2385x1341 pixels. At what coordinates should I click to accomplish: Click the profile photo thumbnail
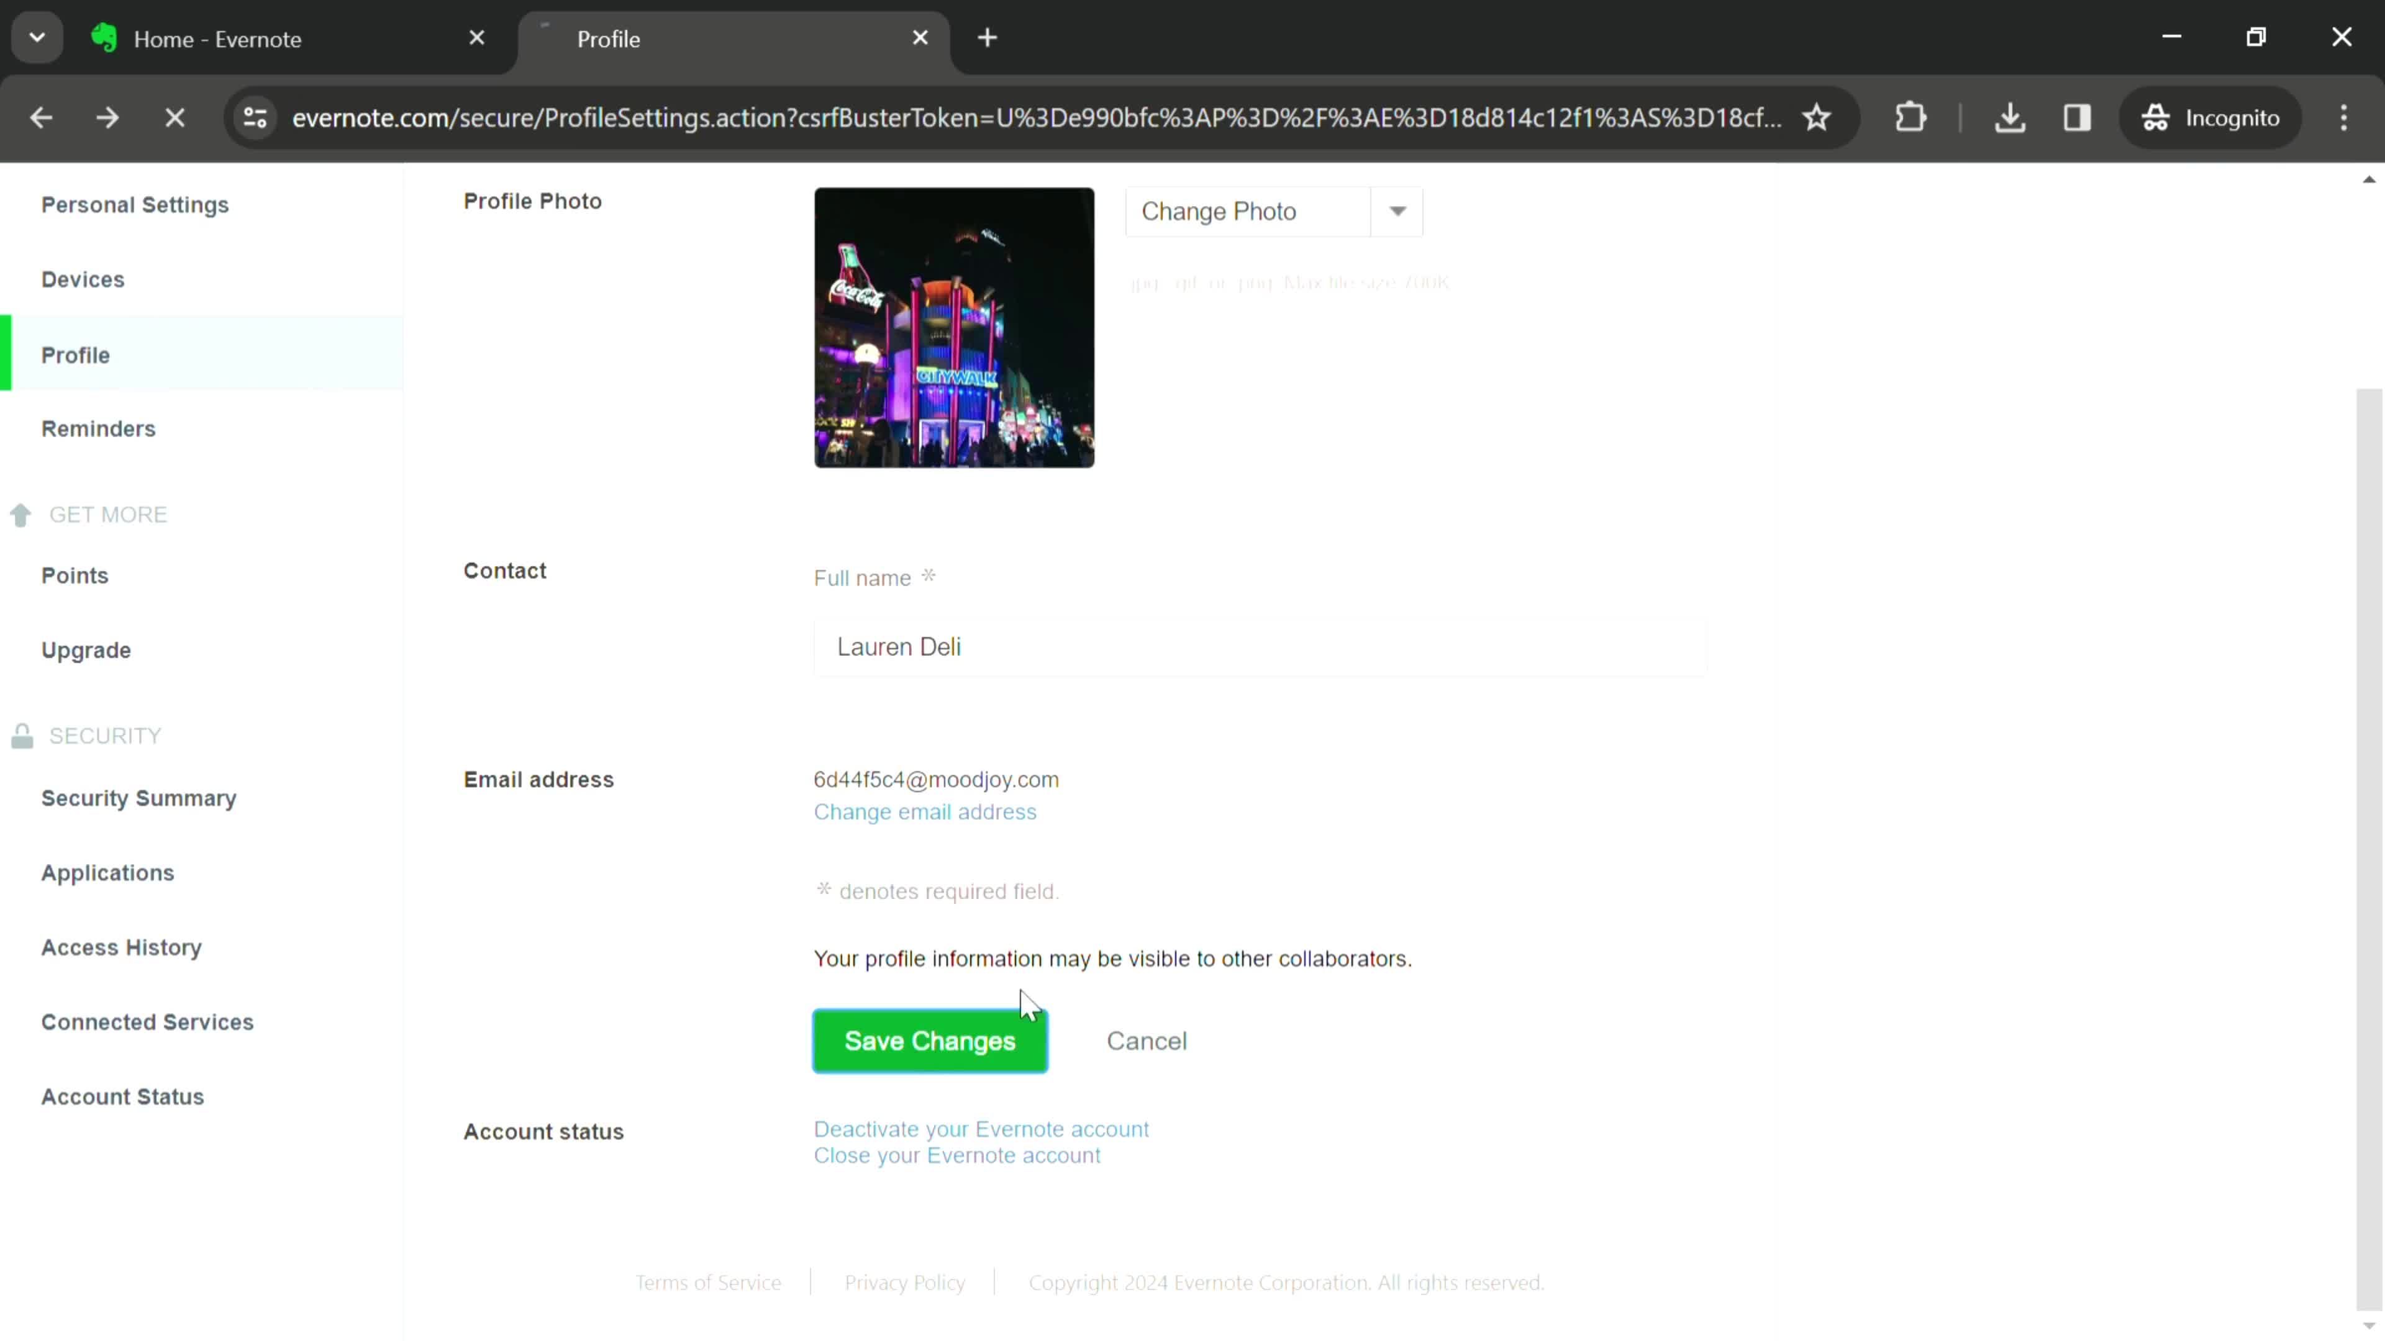[955, 327]
